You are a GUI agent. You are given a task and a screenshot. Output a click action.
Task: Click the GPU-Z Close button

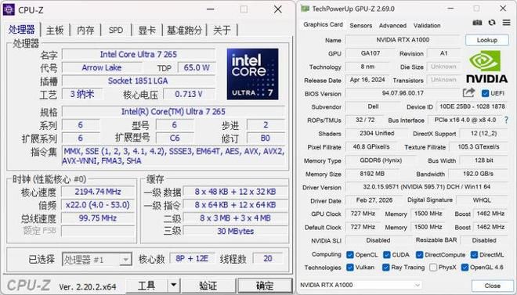pyautogui.click(x=492, y=286)
